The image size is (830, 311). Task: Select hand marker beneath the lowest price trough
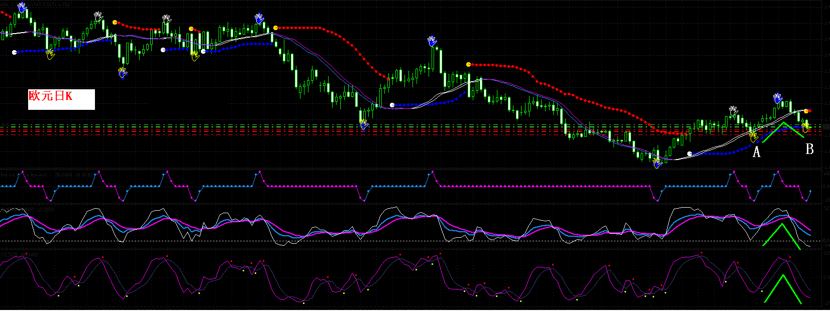[x=657, y=163]
